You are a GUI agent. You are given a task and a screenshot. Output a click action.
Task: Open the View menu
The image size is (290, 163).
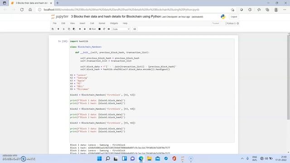coord(72,23)
